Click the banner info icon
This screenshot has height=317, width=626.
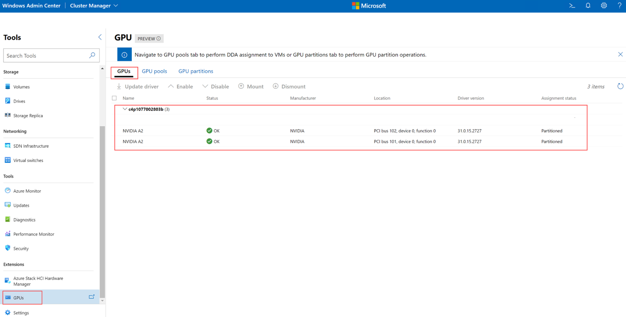124,55
